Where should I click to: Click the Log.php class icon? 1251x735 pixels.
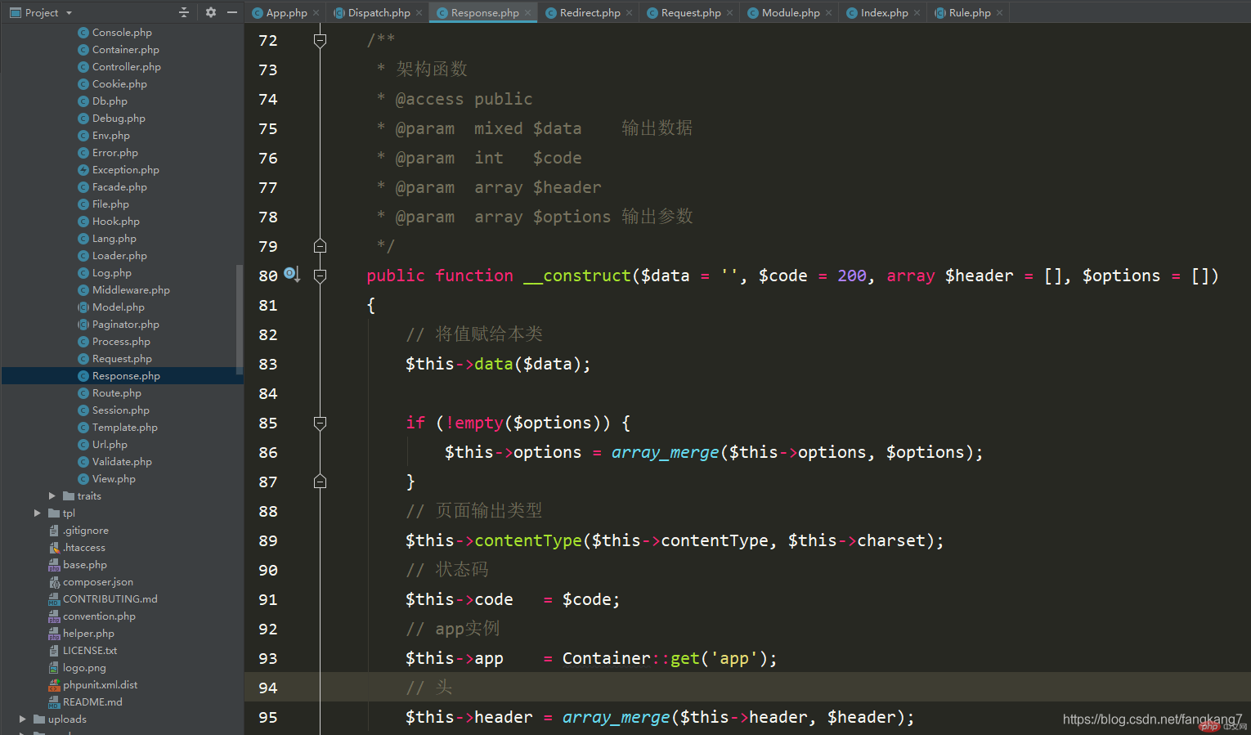click(83, 273)
